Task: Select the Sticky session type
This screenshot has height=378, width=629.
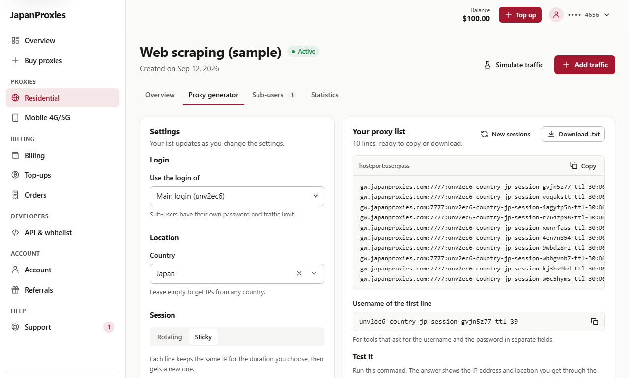Action: coord(203,337)
